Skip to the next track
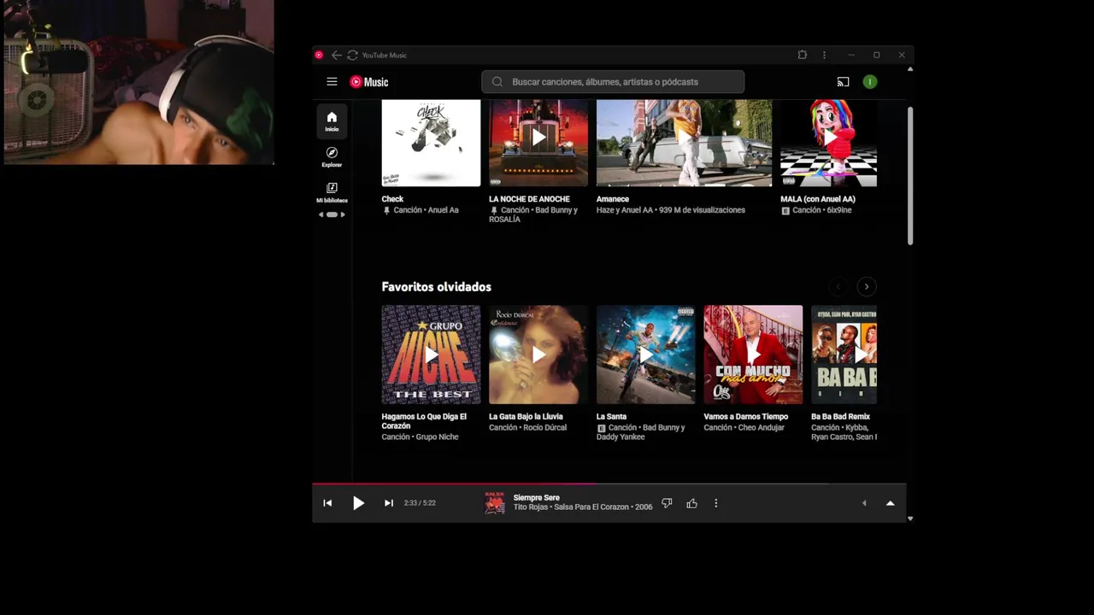Screen dimensions: 1094x615 [x=388, y=503]
